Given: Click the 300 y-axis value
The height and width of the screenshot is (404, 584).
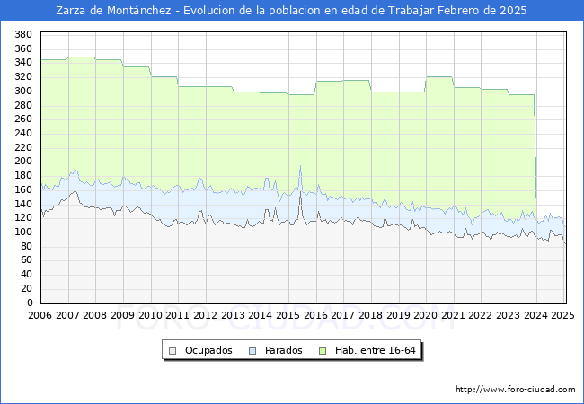Looking at the screenshot, I should (23, 92).
